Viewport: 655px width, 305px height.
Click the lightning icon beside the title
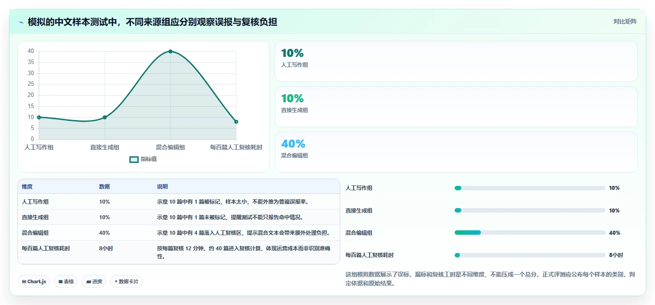tap(21, 22)
